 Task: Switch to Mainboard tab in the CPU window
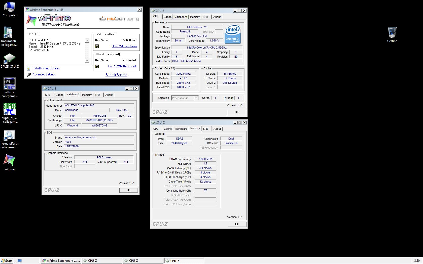(181, 17)
